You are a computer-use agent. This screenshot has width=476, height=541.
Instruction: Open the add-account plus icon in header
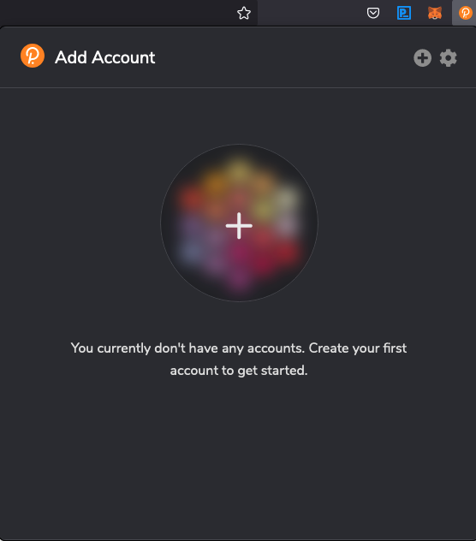pos(423,57)
